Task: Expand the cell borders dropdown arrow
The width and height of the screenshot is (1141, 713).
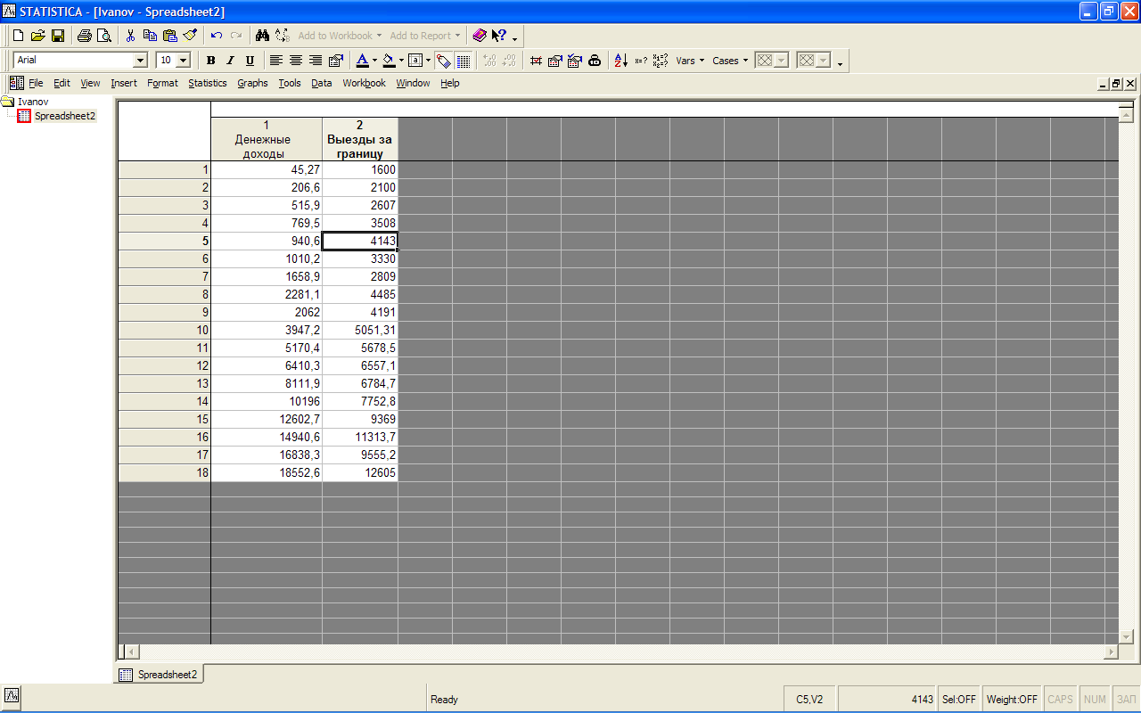Action: pos(429,61)
